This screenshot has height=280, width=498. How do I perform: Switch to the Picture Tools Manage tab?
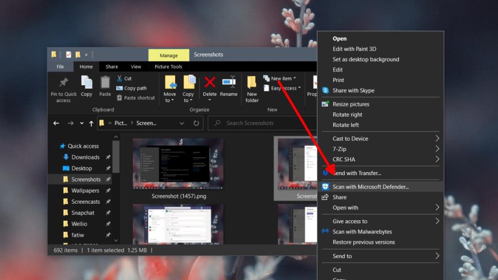click(x=168, y=54)
